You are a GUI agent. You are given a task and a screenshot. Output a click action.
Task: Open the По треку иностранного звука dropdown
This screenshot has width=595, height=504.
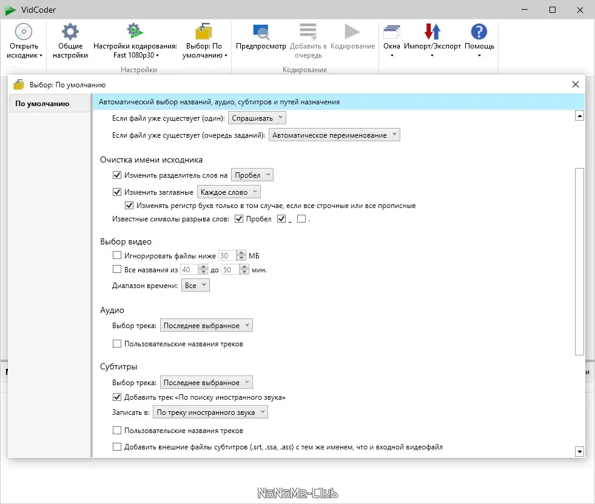[210, 412]
